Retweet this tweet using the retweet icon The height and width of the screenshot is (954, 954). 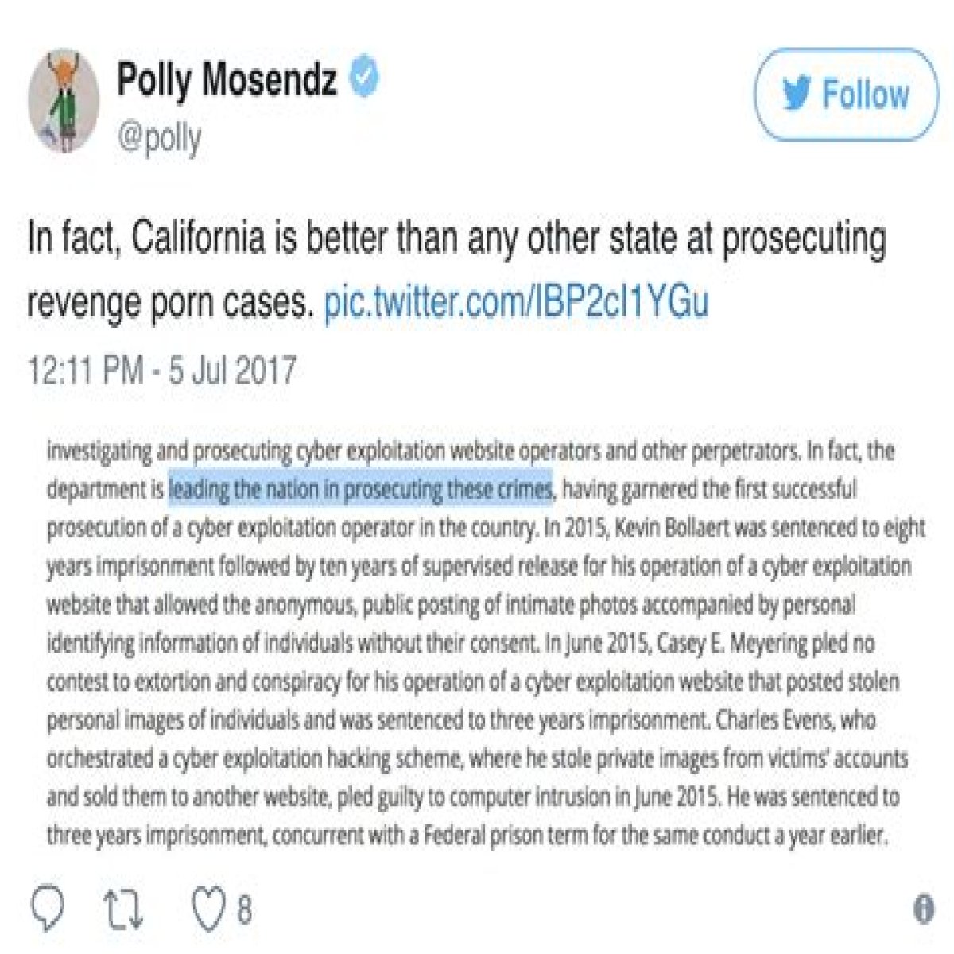[126, 909]
